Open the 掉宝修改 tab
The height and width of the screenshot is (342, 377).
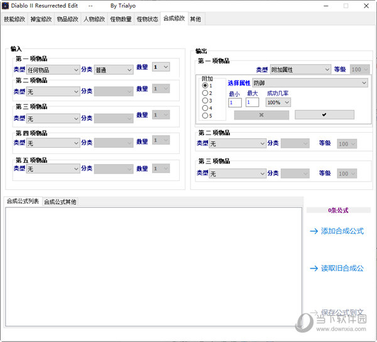click(x=41, y=19)
